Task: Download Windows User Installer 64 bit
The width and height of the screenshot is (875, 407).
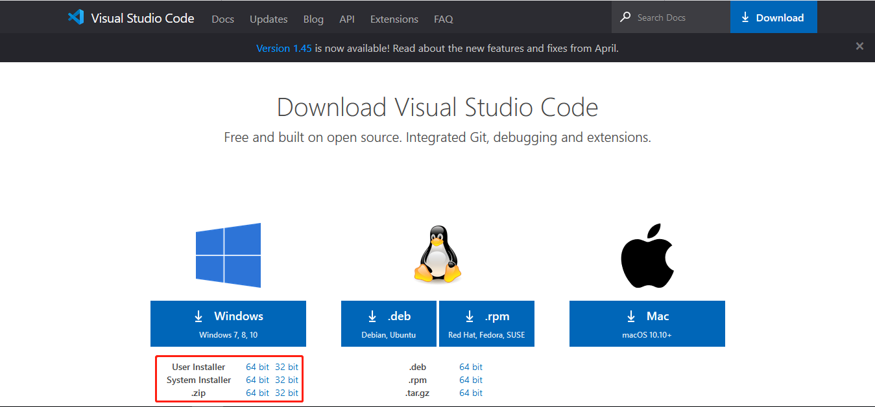Action: click(x=258, y=367)
